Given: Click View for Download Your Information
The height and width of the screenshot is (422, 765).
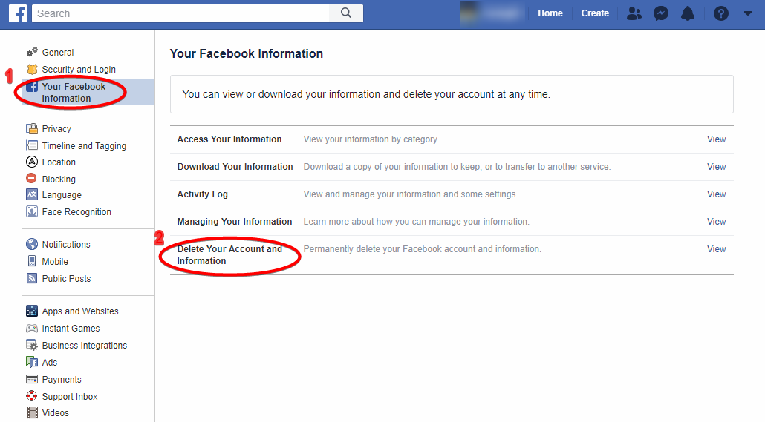Looking at the screenshot, I should [x=716, y=167].
